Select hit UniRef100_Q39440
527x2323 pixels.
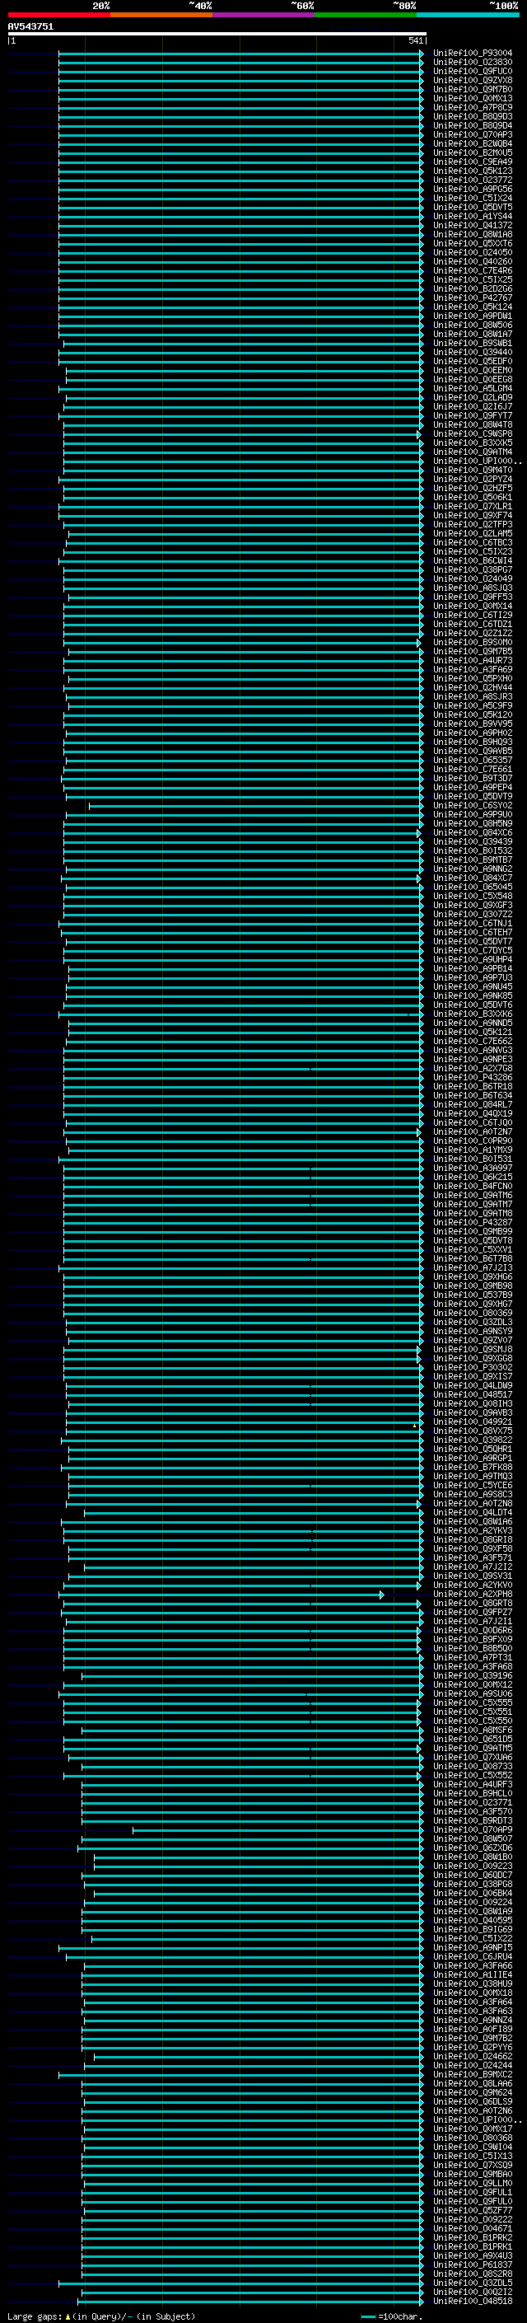473,352
